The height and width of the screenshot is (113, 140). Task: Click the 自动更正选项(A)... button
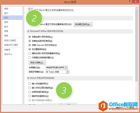[x=83, y=24]
